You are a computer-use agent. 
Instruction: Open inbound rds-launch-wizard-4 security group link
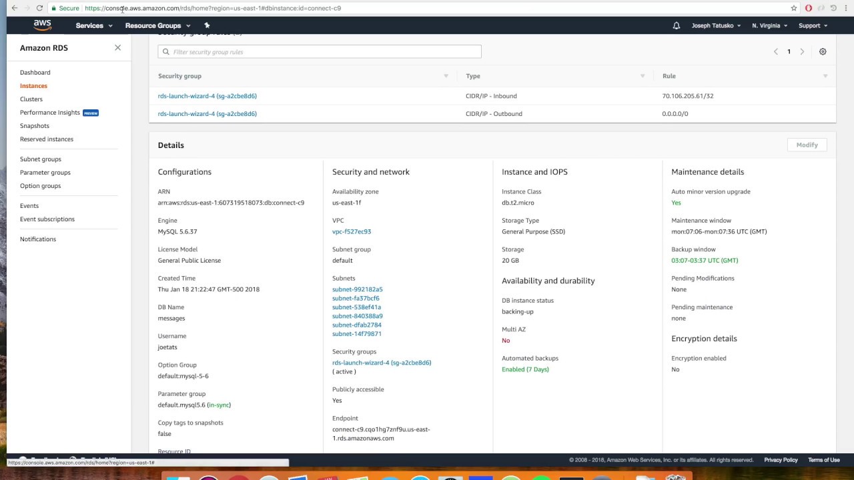[207, 96]
